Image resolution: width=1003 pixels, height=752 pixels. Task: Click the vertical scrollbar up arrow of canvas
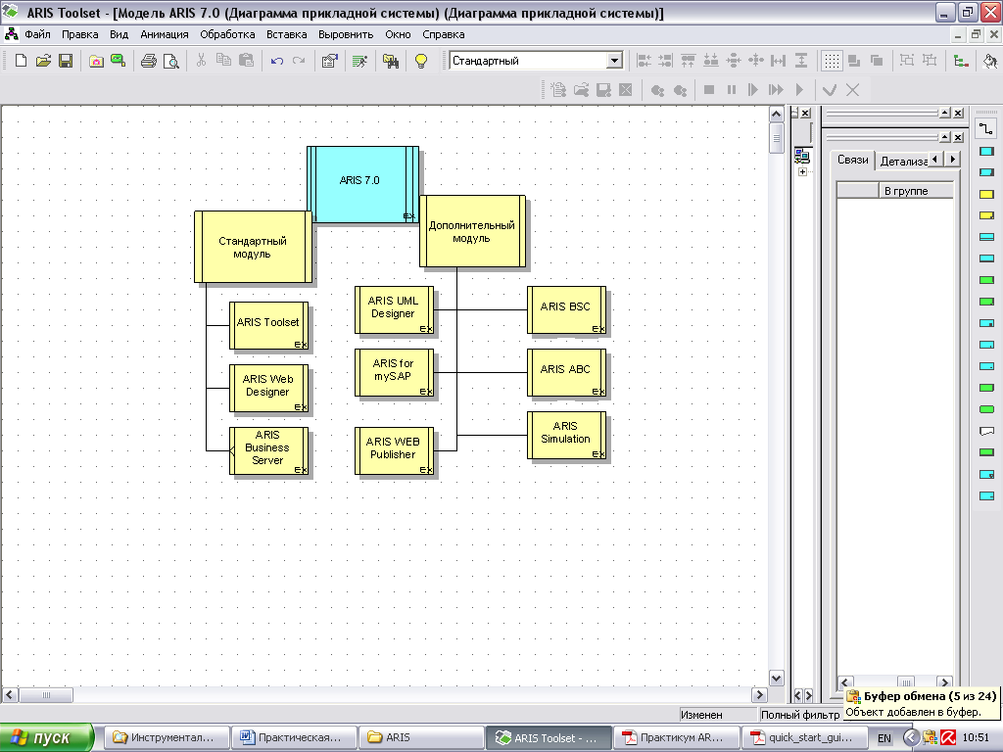[x=776, y=115]
